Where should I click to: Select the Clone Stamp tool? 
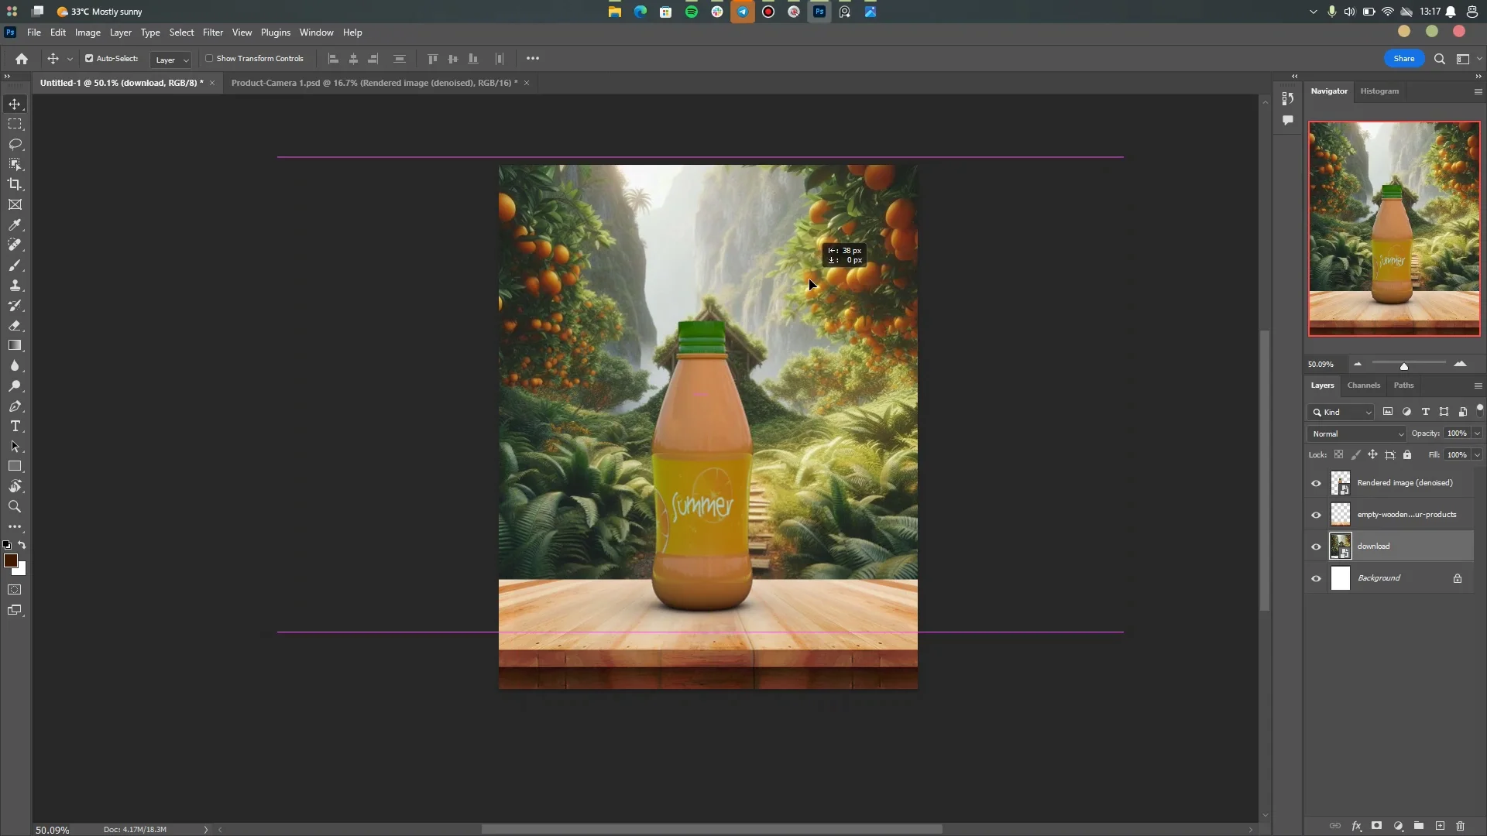click(x=15, y=285)
